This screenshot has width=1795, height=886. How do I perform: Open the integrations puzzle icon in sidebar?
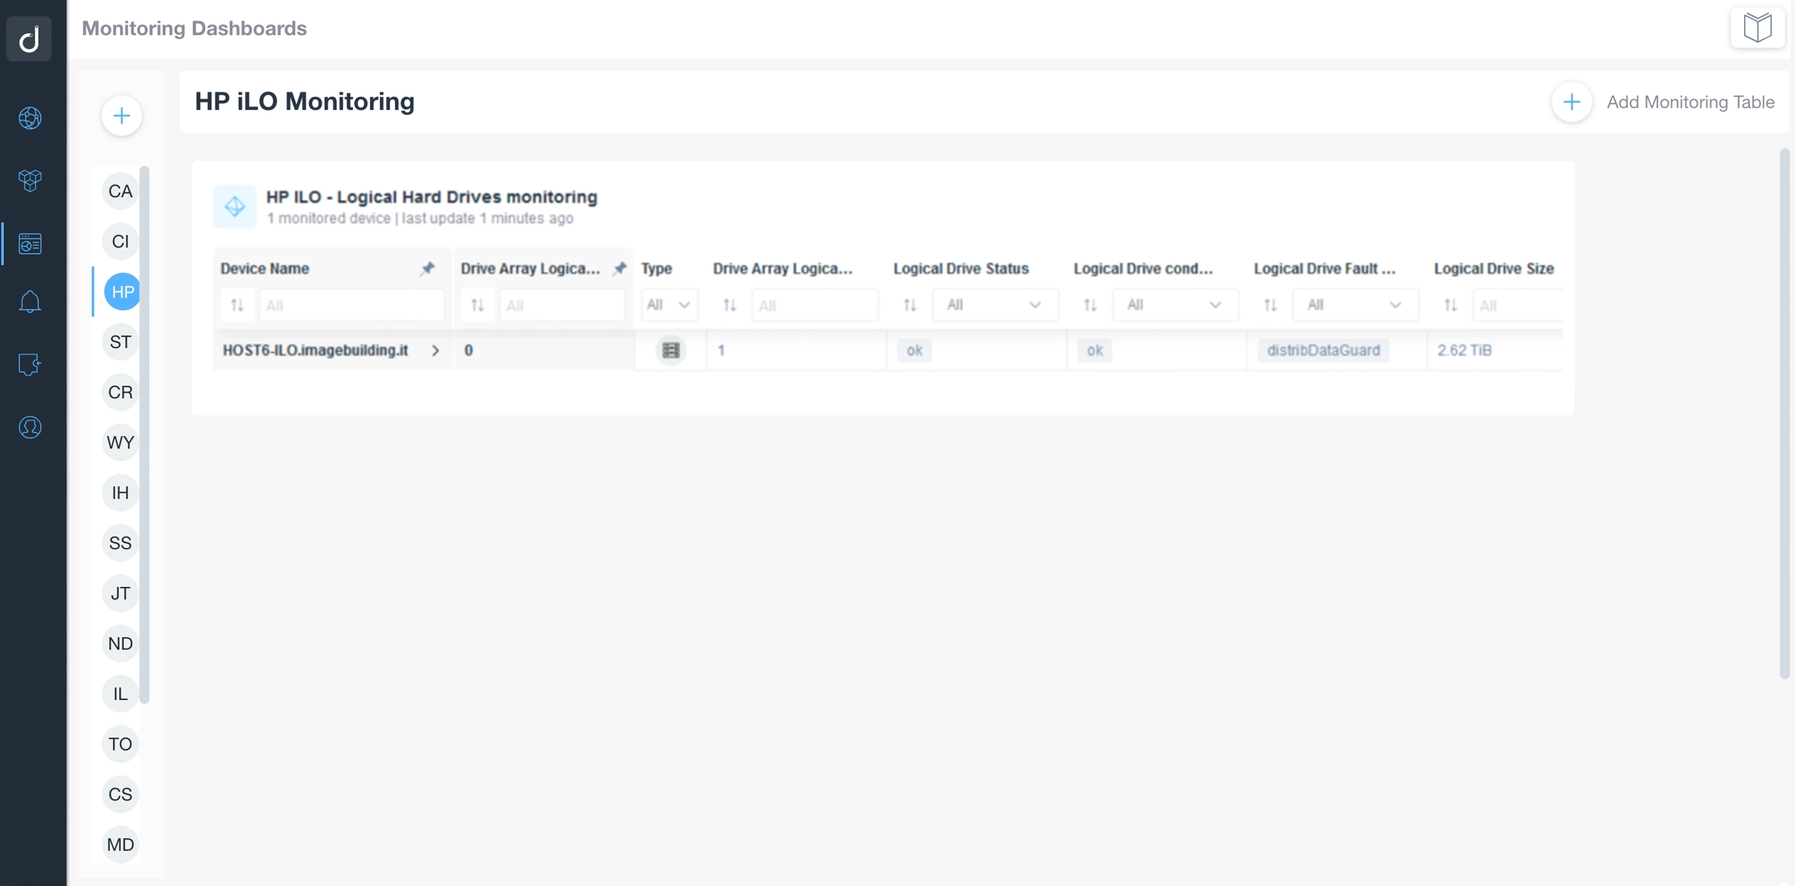click(x=30, y=364)
